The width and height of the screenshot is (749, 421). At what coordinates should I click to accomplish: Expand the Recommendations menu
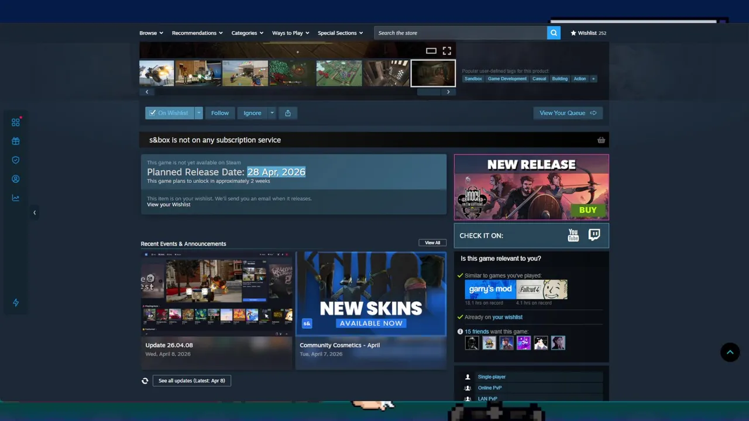click(x=197, y=33)
